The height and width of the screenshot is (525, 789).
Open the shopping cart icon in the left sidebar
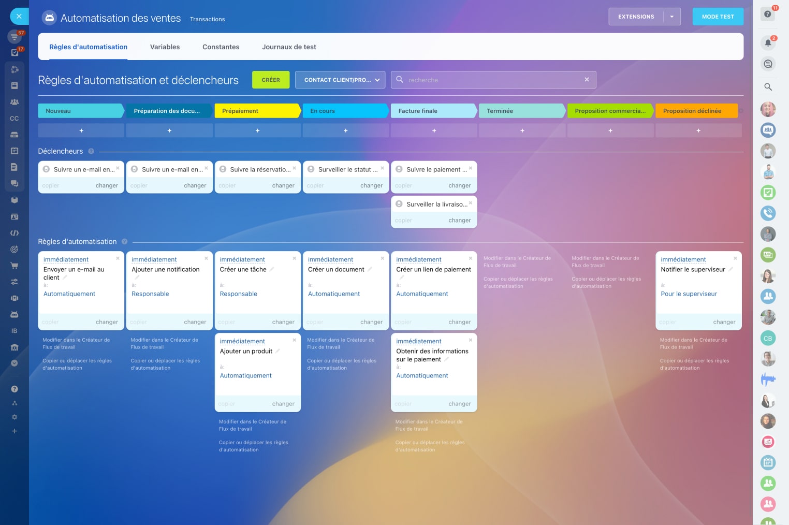[x=14, y=266]
